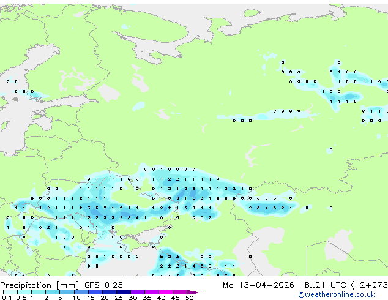388x300 pixels.
Task: Click the legend scale label '0.5'
Action: coord(21,298)
